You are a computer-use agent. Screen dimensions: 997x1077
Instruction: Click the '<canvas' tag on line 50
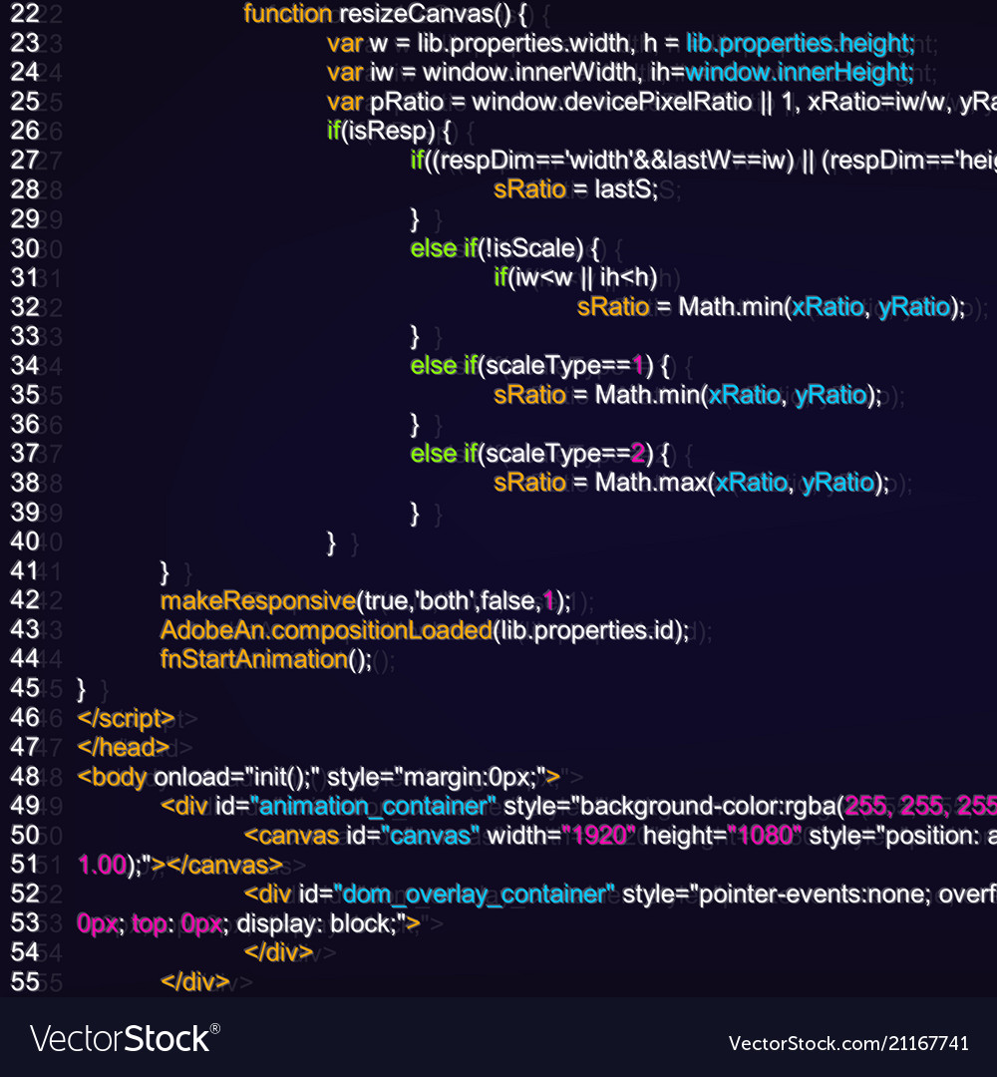click(292, 836)
